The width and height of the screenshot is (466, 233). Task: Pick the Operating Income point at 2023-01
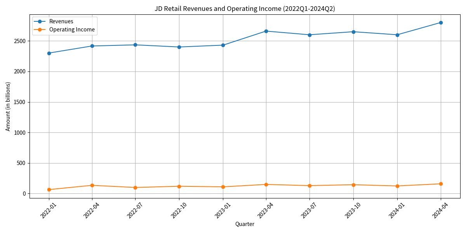click(x=223, y=187)
